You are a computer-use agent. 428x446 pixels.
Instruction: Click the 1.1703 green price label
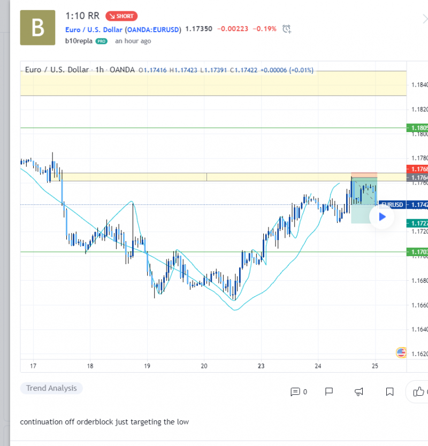(x=417, y=252)
